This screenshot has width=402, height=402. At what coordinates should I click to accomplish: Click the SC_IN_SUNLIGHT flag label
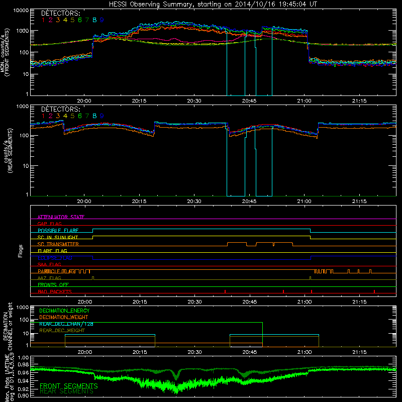coord(58,237)
